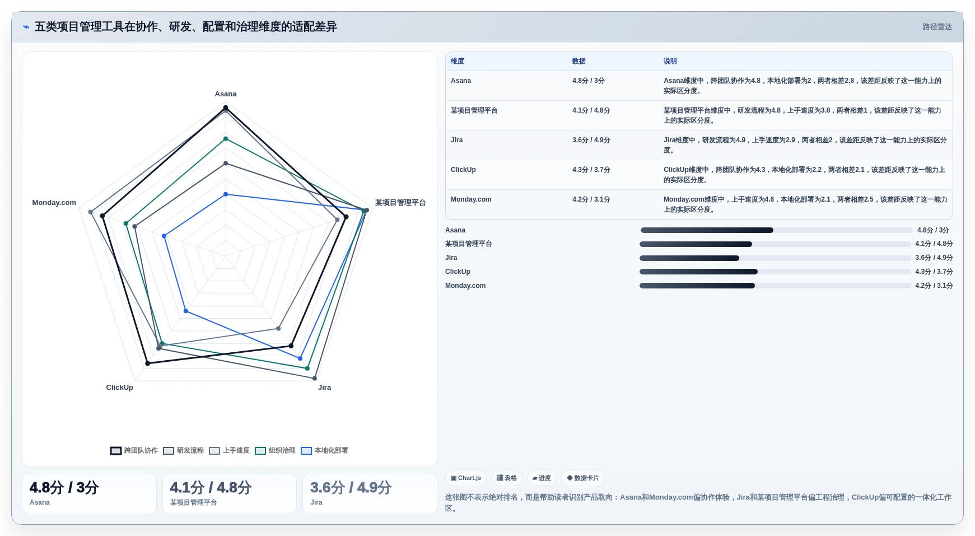Click the Asana axis label on radar

click(226, 94)
